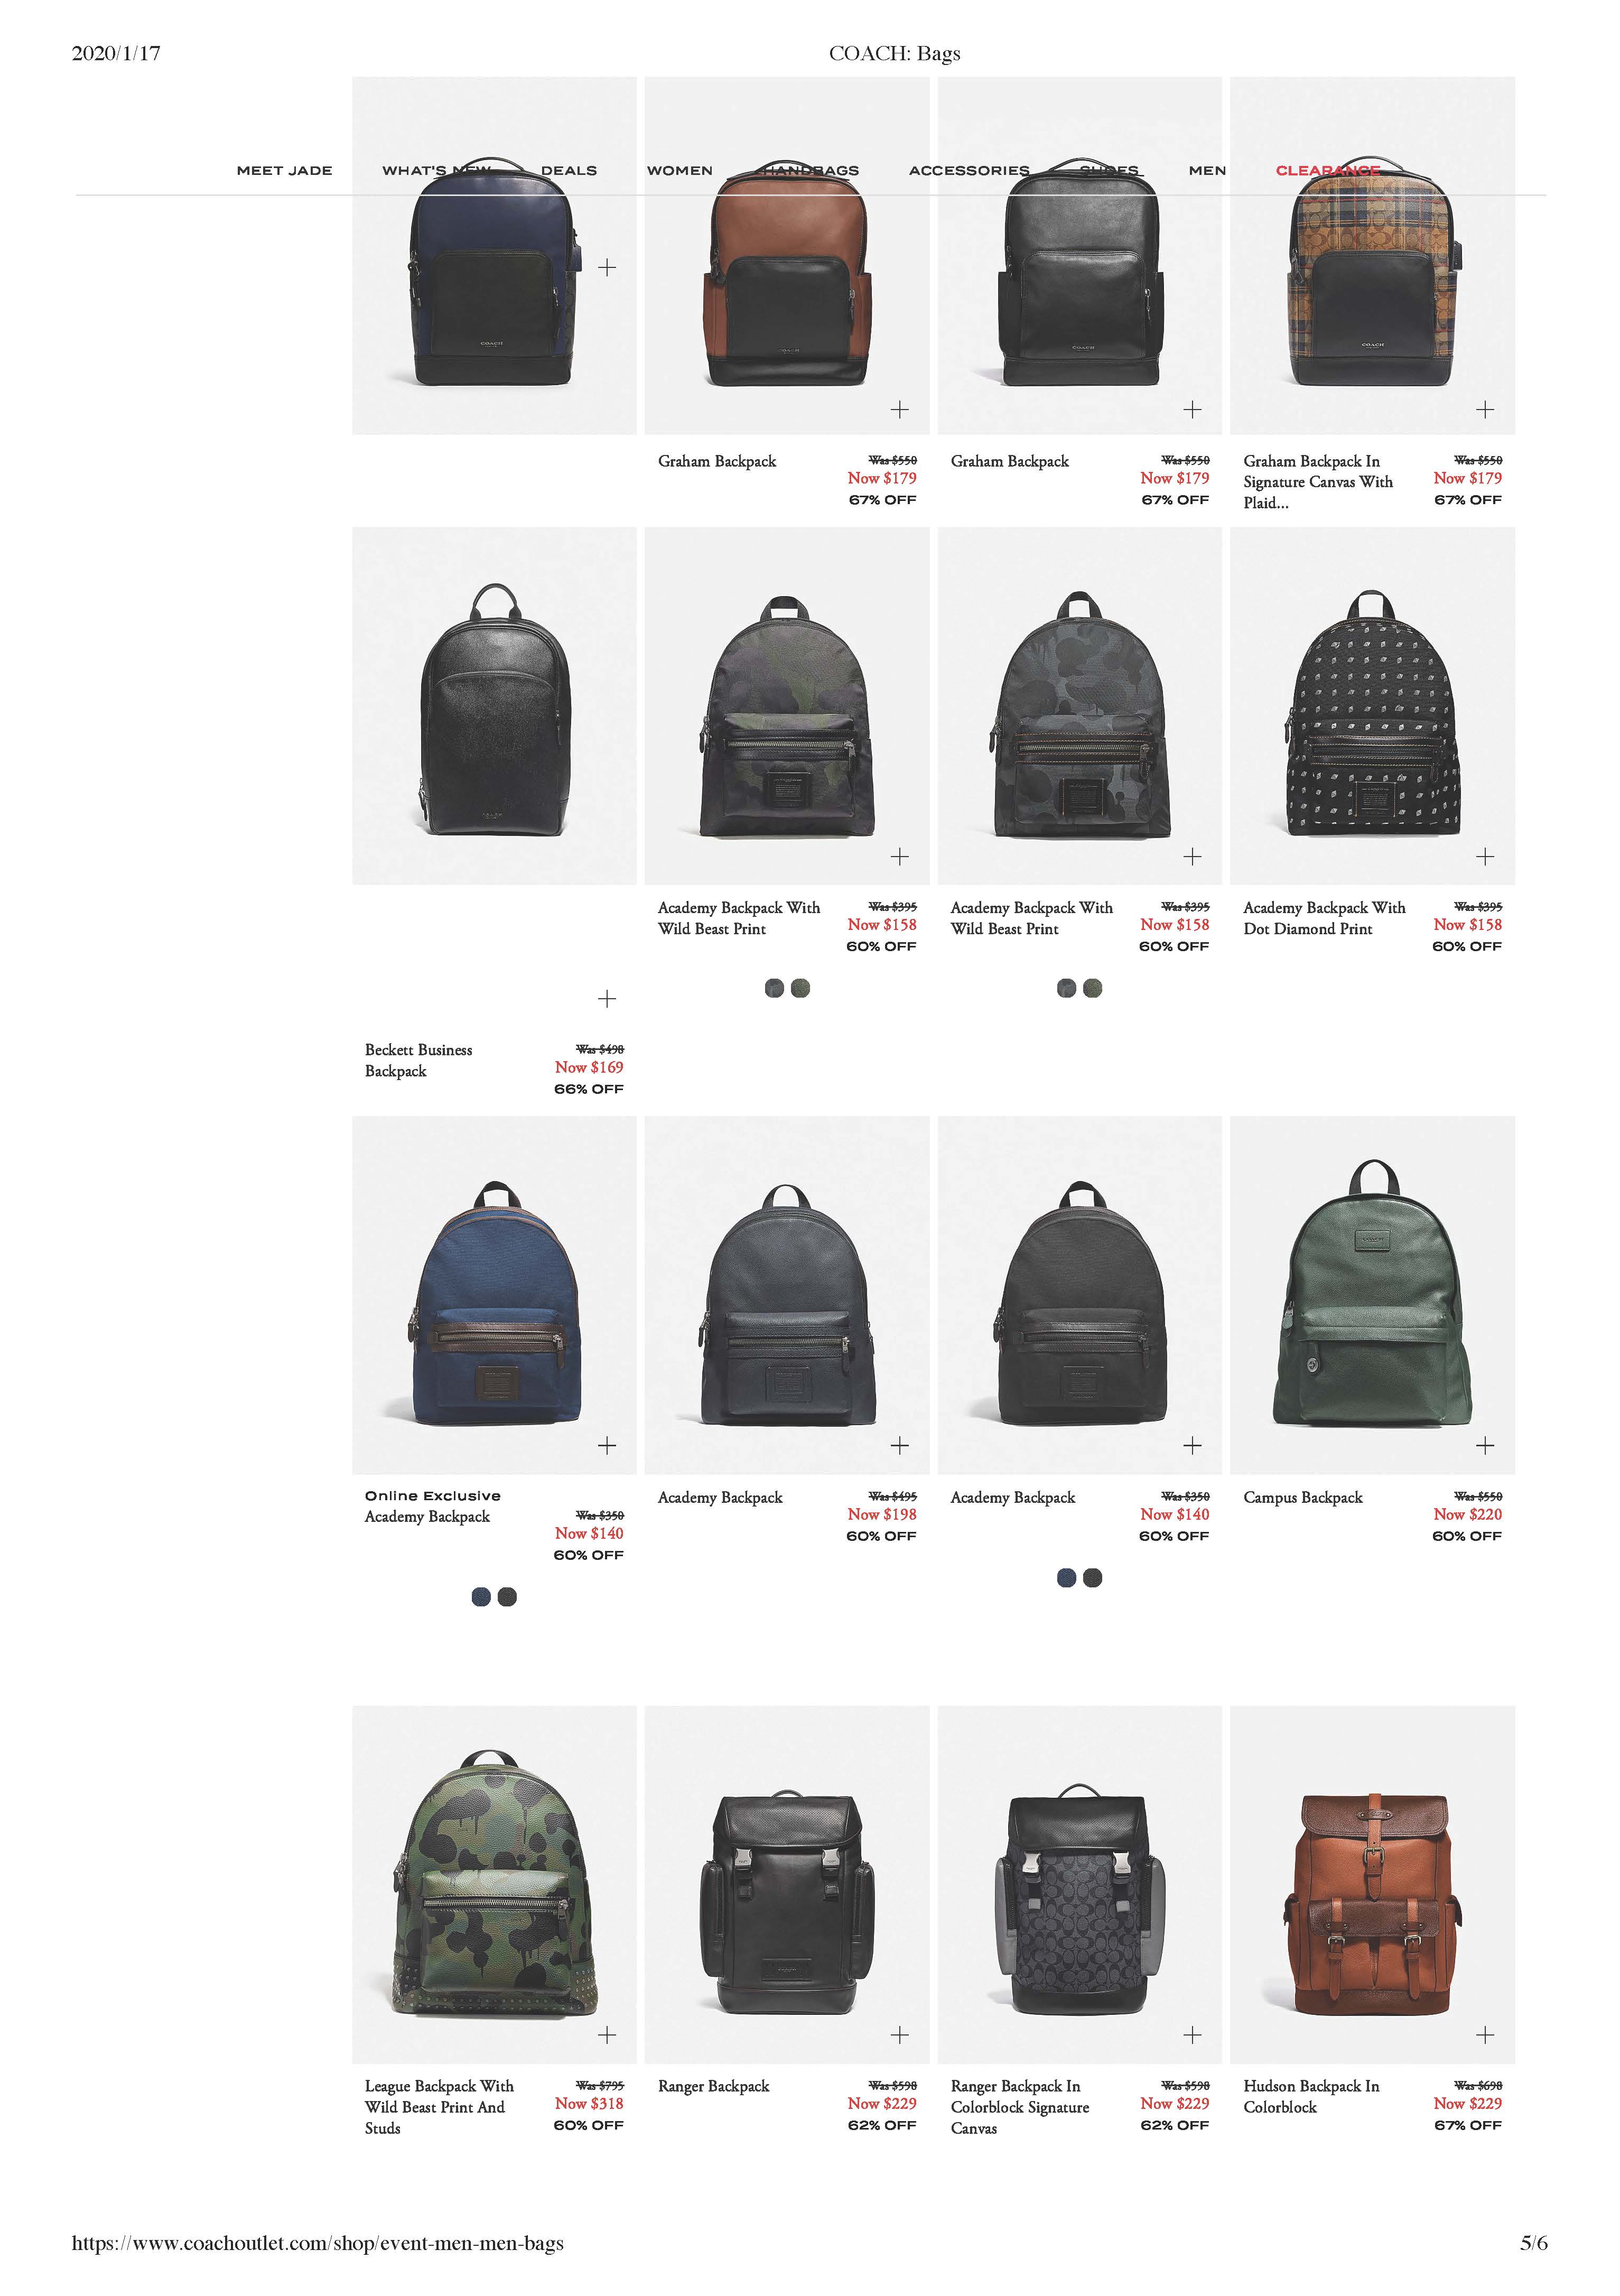Image resolution: width=1620 pixels, height=2296 pixels.
Task: Open Campus Backpack product link
Action: pyautogui.click(x=1303, y=1497)
